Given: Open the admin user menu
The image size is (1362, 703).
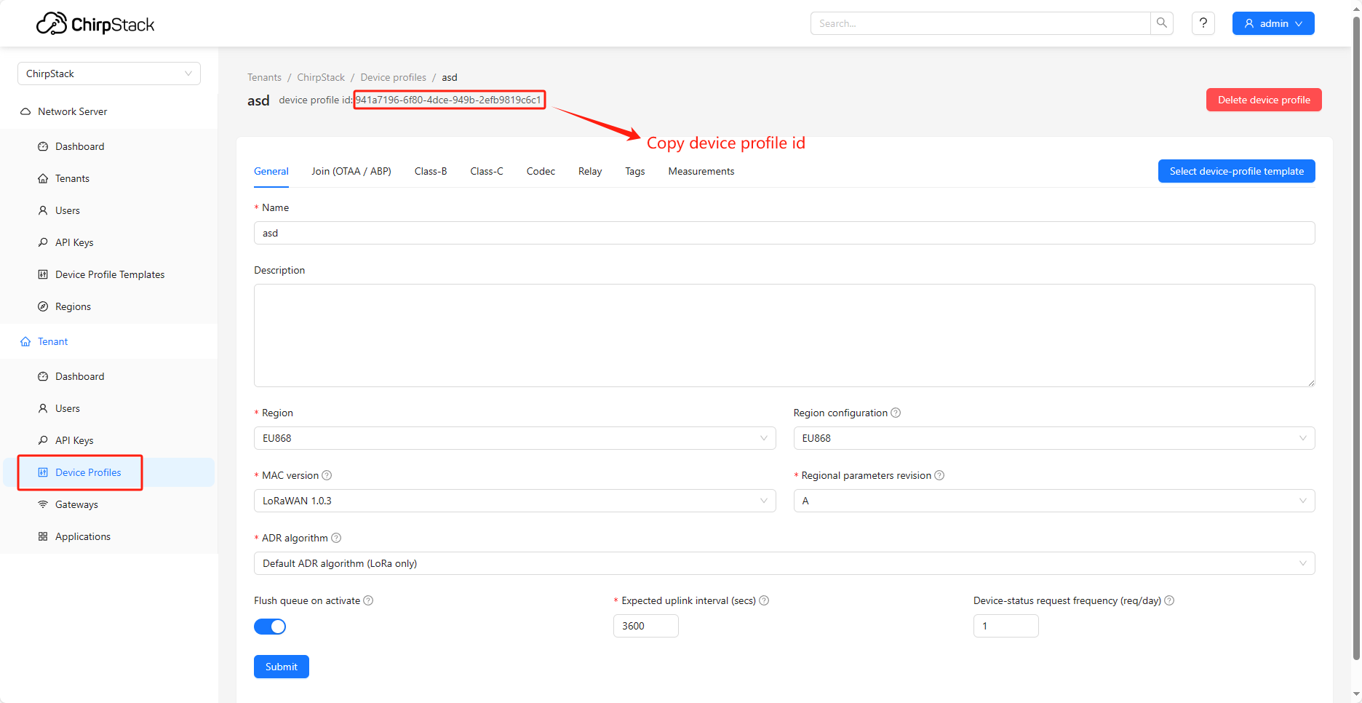Looking at the screenshot, I should pyautogui.click(x=1273, y=23).
